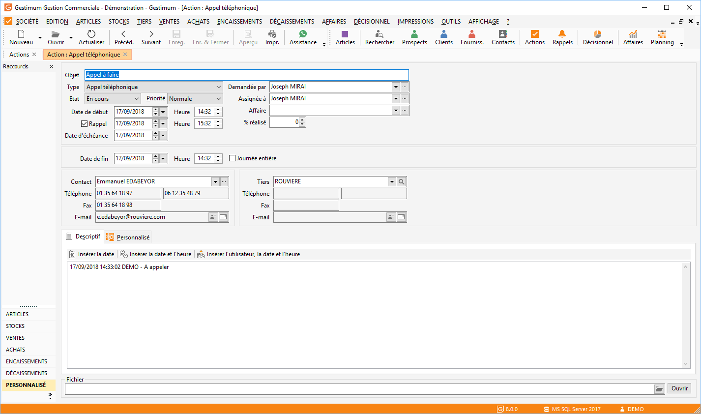701x414 pixels.
Task: Select STOCKS in sidebar
Action: 28,326
